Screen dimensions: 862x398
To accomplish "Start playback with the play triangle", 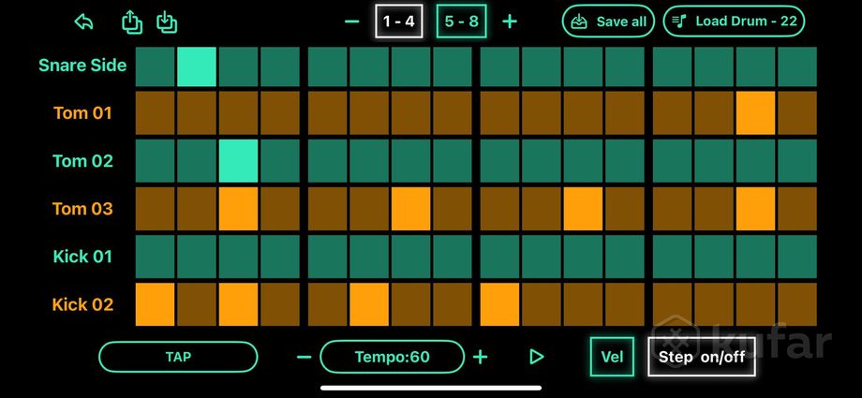I will (x=537, y=357).
